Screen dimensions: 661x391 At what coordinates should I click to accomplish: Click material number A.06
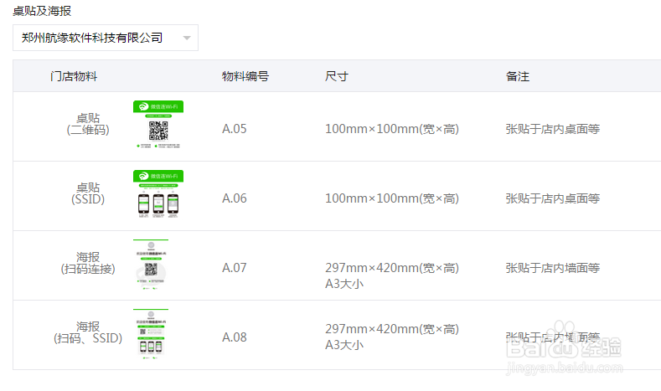[x=235, y=198]
